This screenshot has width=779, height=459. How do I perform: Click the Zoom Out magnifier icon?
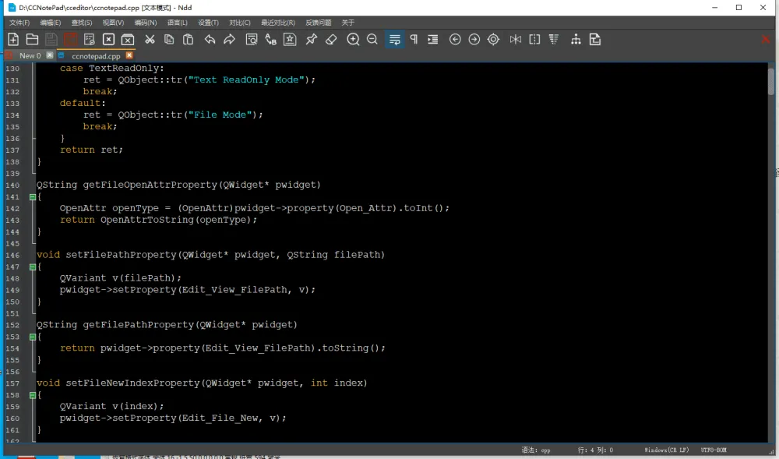[x=372, y=39]
